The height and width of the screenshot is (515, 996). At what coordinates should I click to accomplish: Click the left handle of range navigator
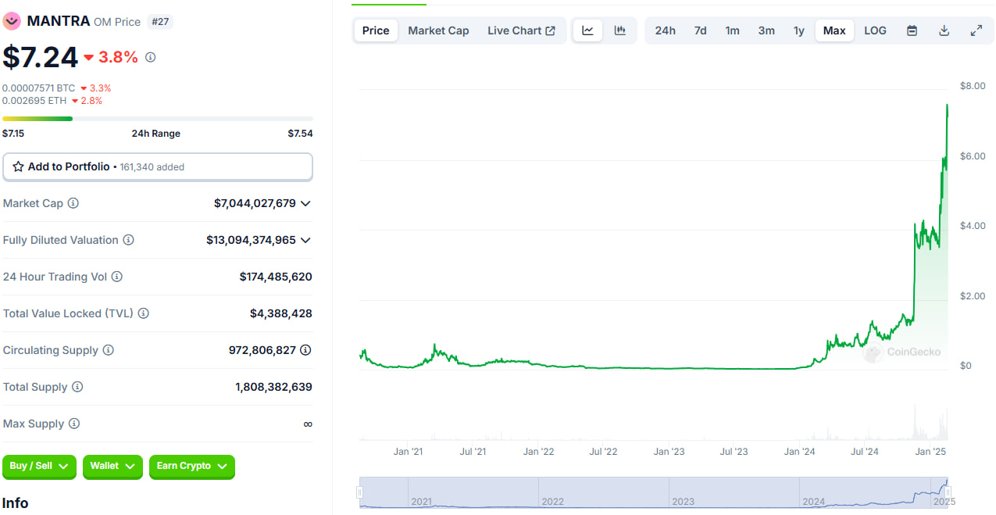pyautogui.click(x=360, y=492)
